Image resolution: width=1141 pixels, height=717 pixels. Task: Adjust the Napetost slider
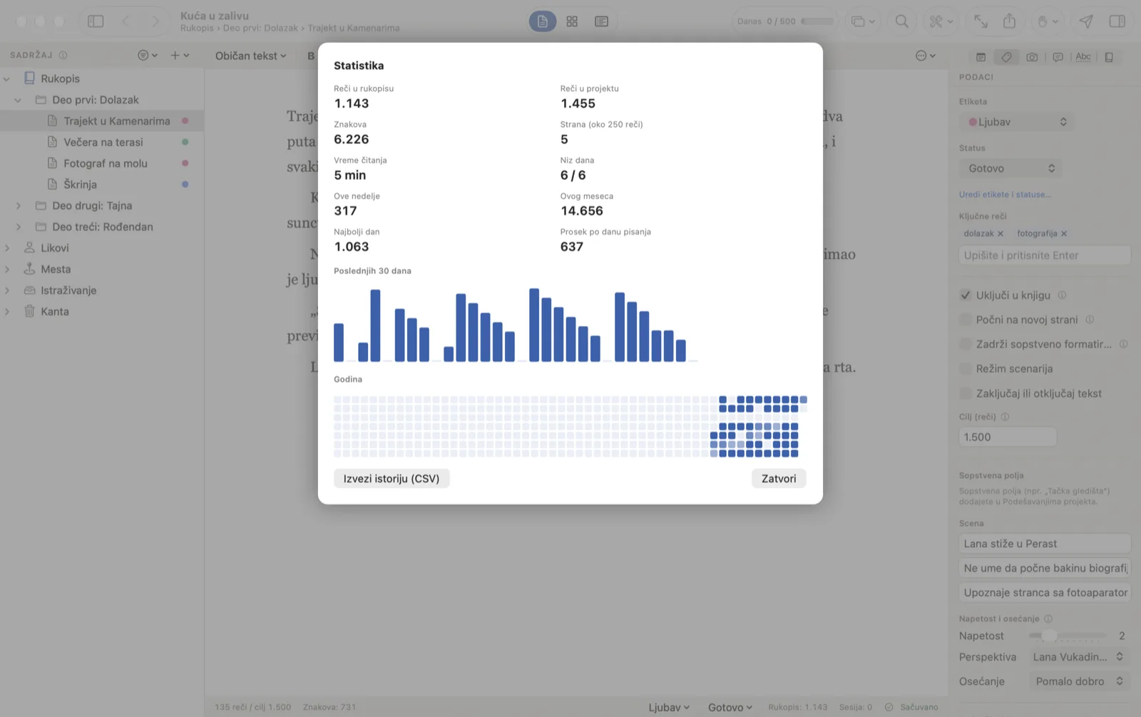(x=1049, y=636)
